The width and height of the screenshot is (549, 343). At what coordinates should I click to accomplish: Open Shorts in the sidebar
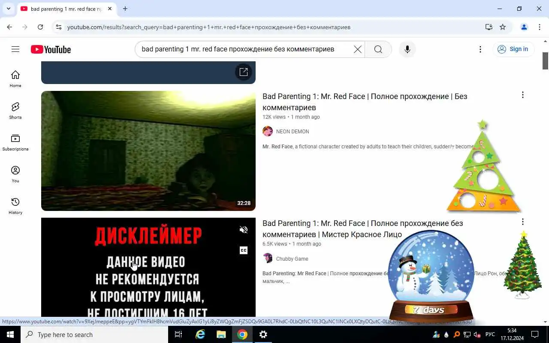coord(15,111)
